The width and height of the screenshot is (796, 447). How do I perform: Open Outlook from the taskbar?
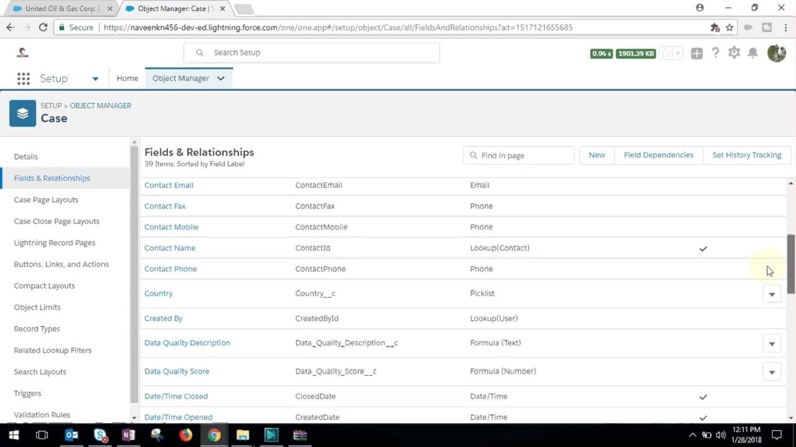click(72, 435)
